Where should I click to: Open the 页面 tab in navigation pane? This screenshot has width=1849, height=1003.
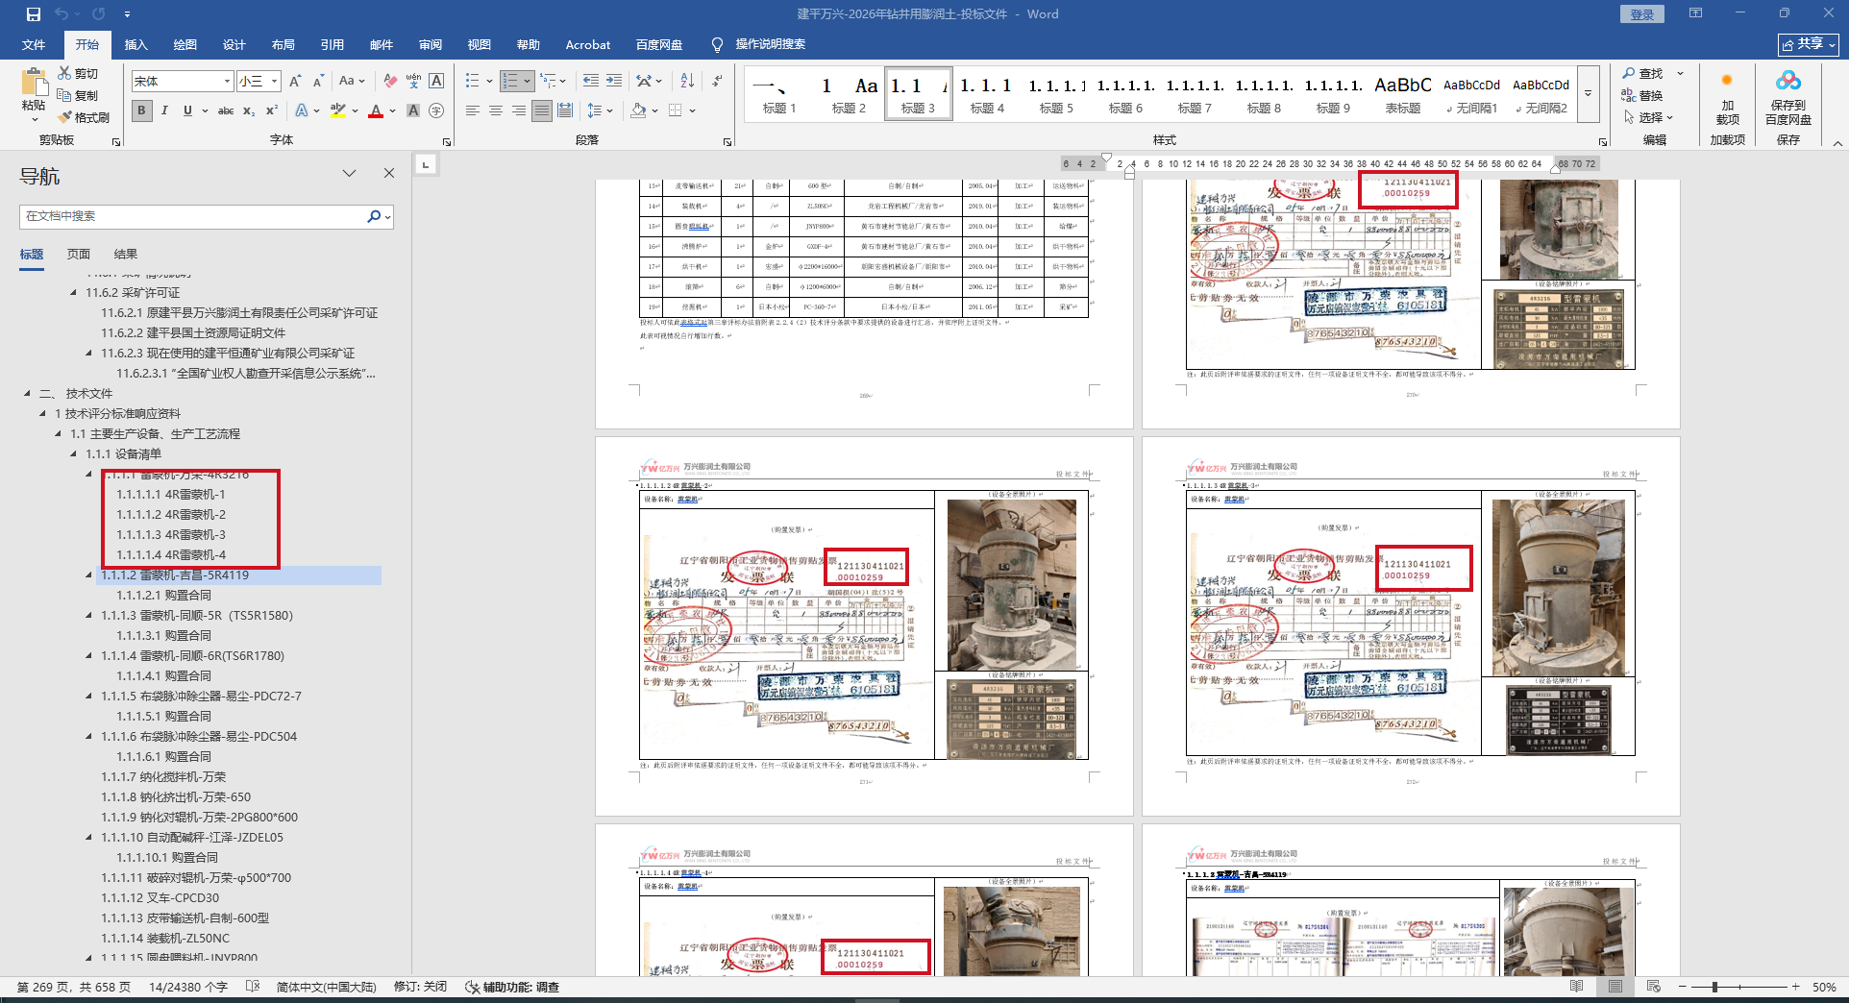[x=79, y=255]
